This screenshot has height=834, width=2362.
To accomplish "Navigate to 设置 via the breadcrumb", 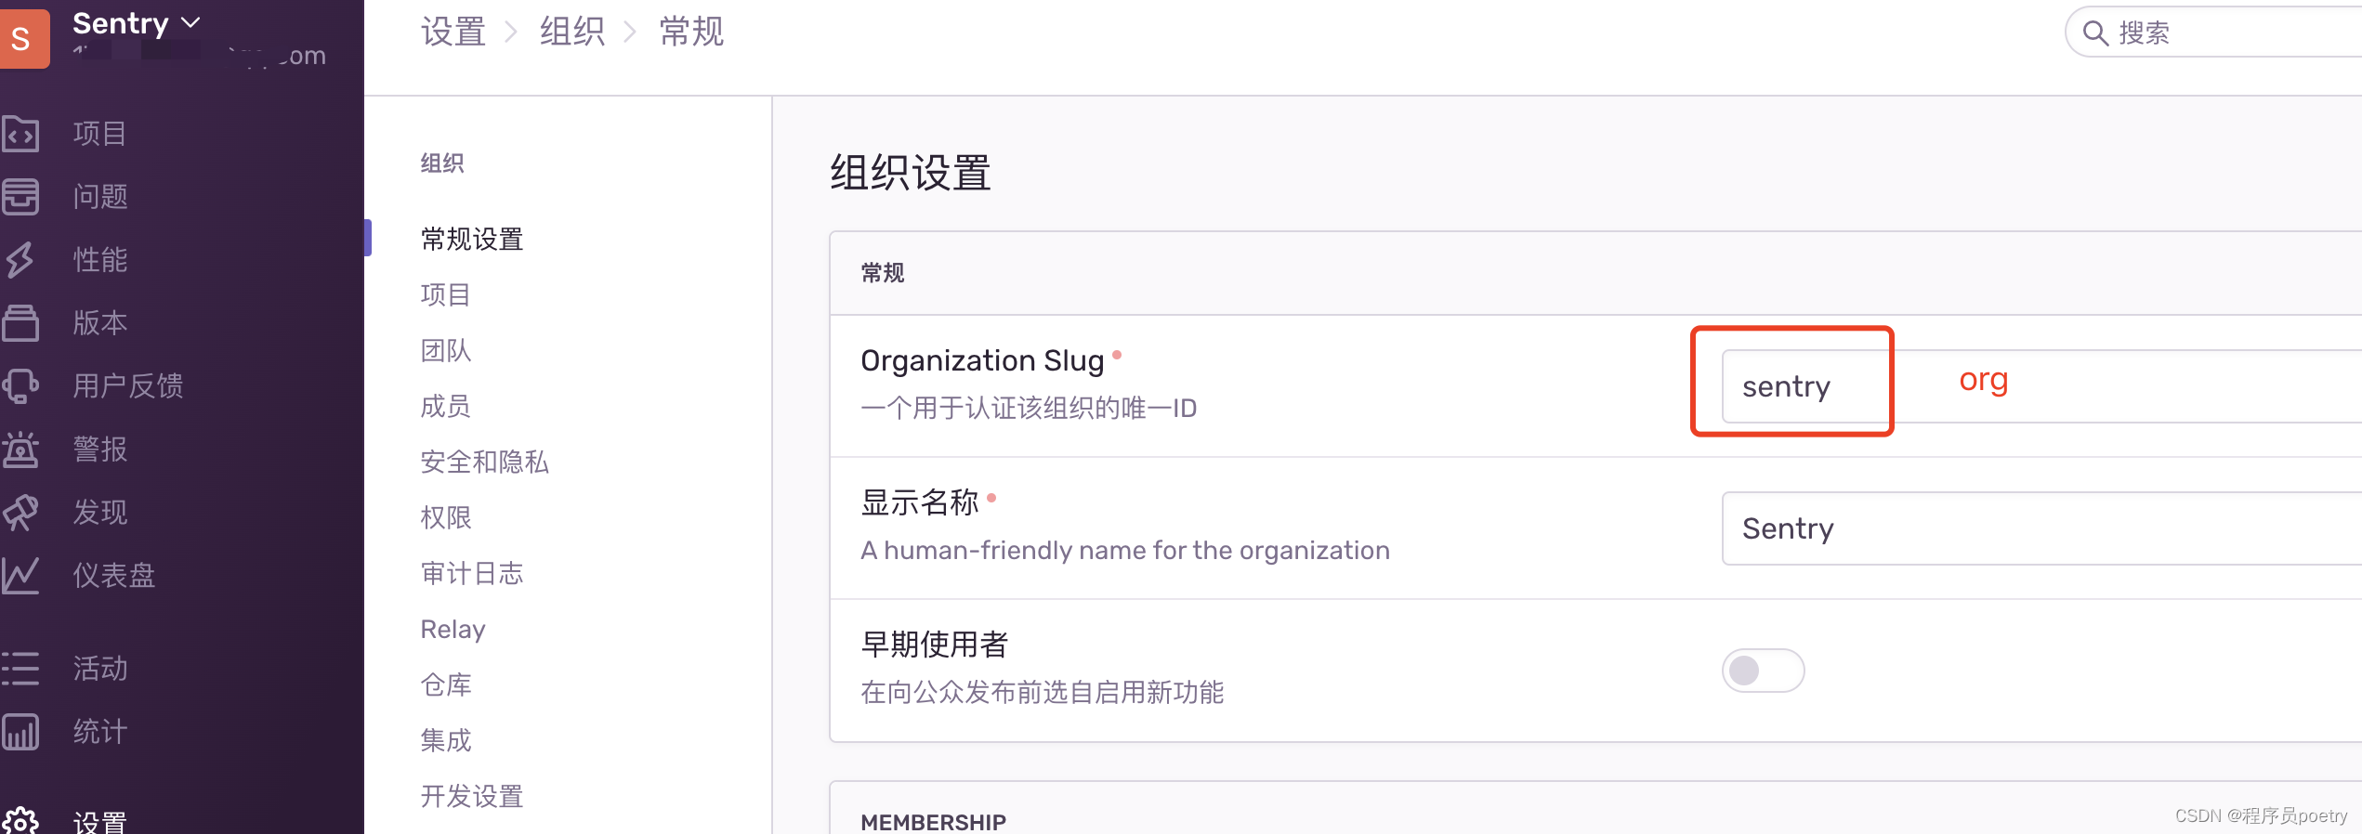I will coord(453,32).
